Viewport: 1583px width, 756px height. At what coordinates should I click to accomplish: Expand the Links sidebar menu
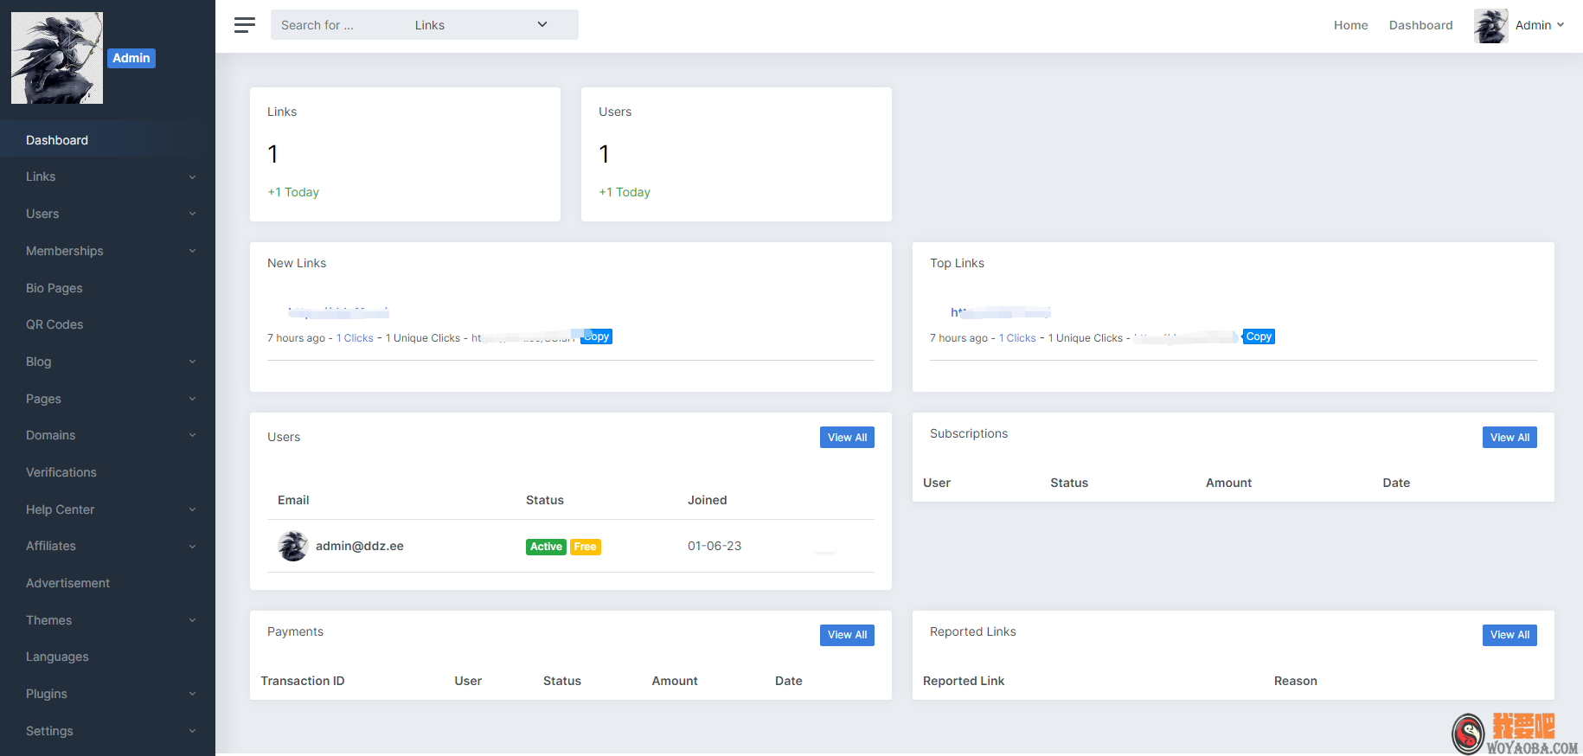click(107, 176)
